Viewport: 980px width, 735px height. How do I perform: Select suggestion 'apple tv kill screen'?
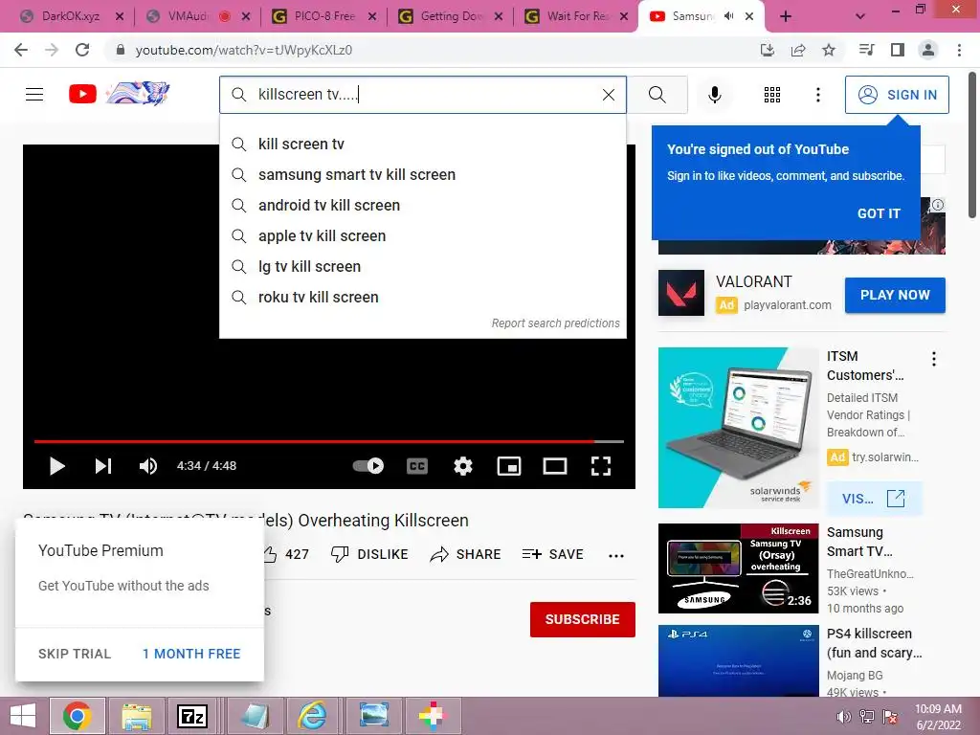coord(422,236)
